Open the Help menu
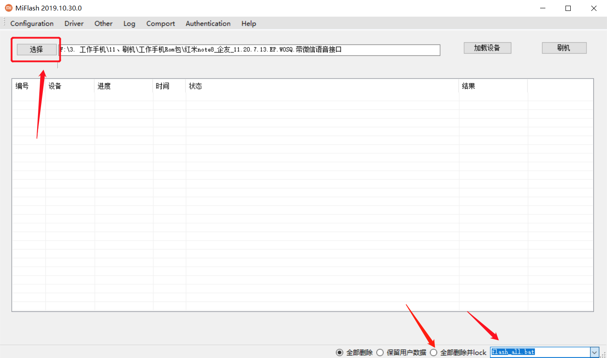Image resolution: width=607 pixels, height=358 pixels. tap(249, 24)
